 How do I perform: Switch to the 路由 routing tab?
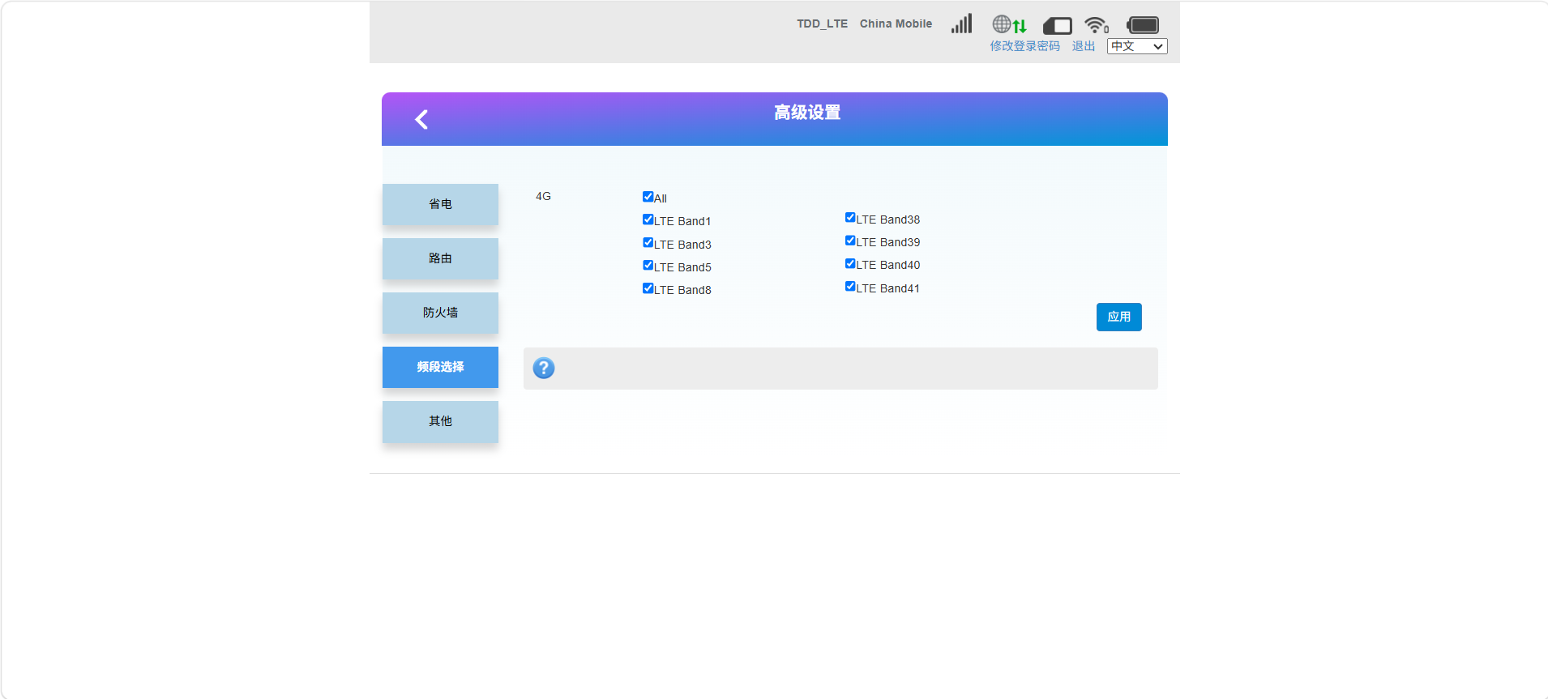click(x=440, y=258)
